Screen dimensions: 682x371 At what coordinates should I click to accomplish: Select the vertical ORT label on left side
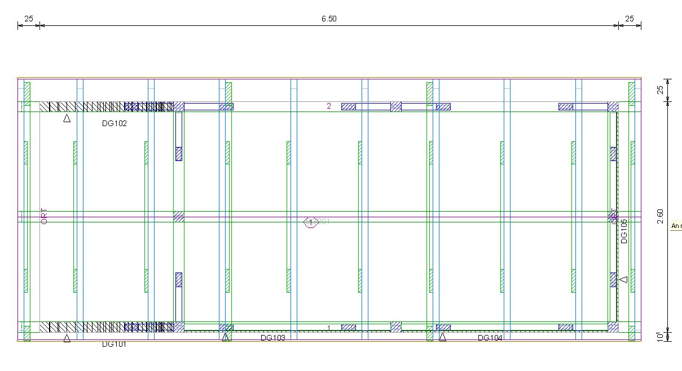pyautogui.click(x=45, y=216)
